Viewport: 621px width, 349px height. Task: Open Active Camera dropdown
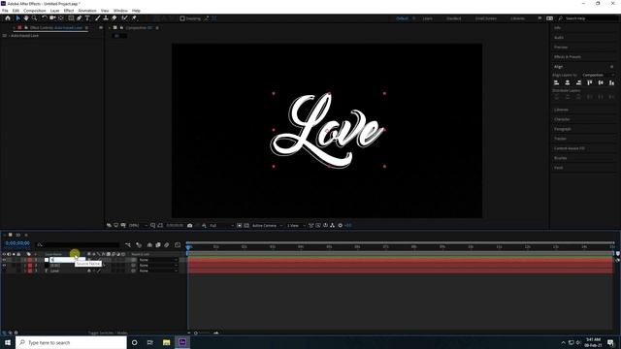[x=268, y=225]
